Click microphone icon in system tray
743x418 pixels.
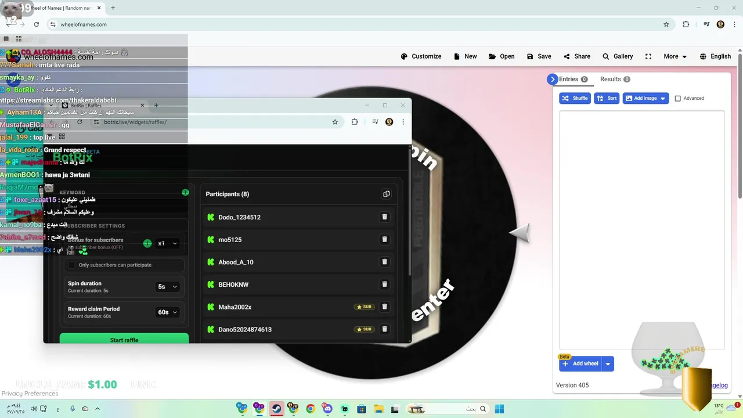coord(73,409)
